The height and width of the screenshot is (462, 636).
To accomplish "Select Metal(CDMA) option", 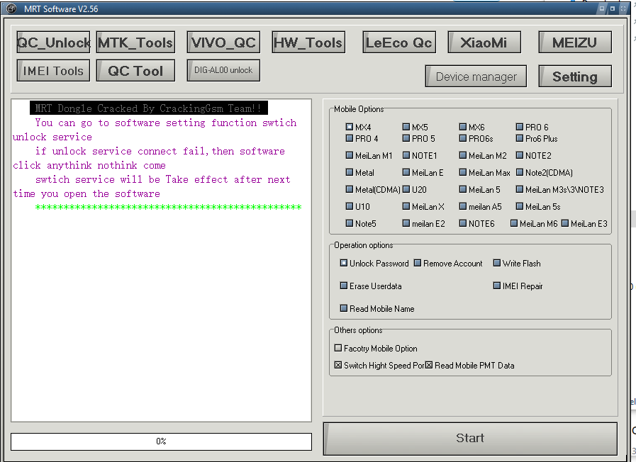I will click(373, 190).
